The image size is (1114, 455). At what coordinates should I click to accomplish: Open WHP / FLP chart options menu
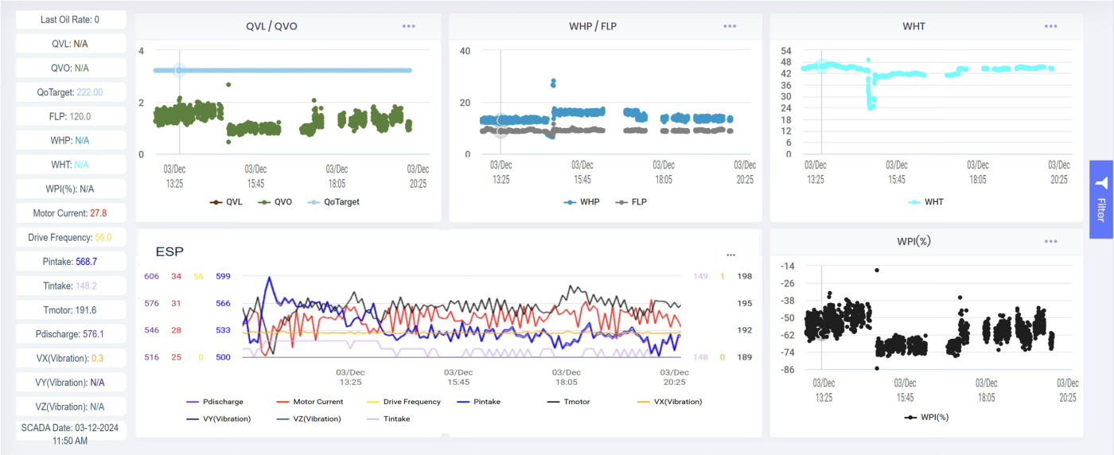[730, 26]
